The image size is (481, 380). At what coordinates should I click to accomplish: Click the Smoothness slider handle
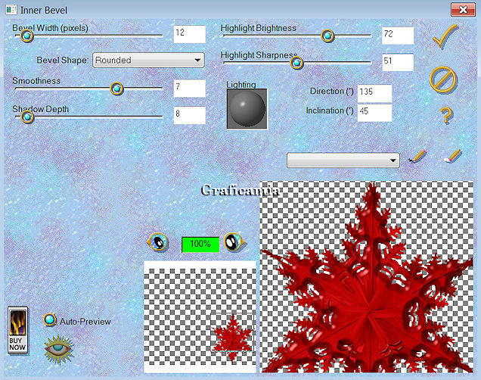click(x=116, y=89)
